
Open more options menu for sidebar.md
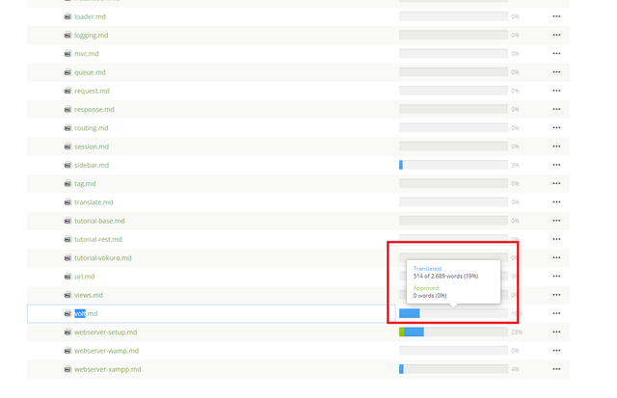pyautogui.click(x=556, y=165)
